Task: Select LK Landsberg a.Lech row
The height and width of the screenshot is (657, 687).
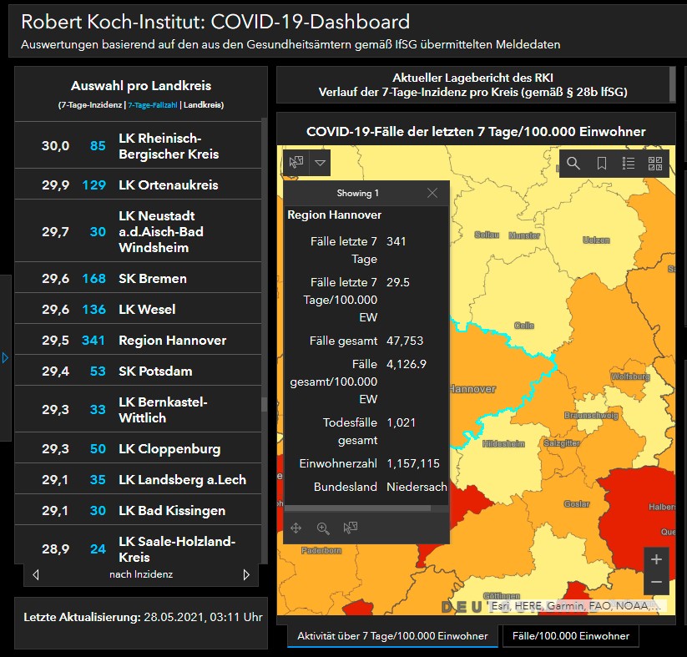Action: click(138, 479)
